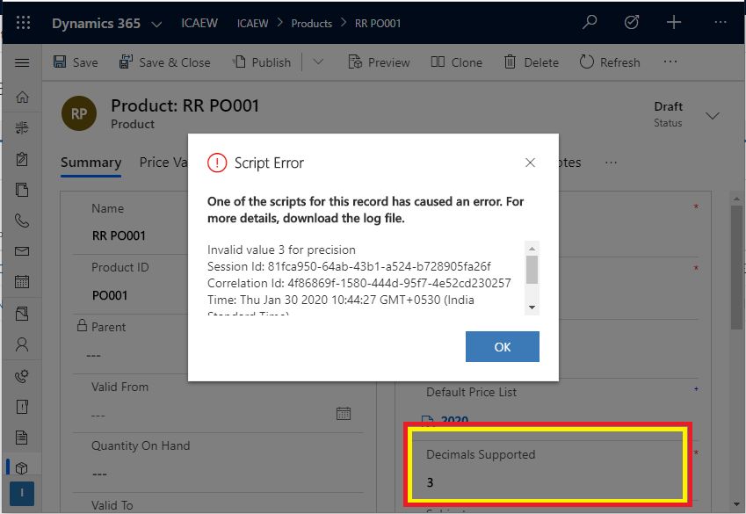The width and height of the screenshot is (746, 514).
Task: Click the form scrollbar down arrow
Action: (x=736, y=504)
